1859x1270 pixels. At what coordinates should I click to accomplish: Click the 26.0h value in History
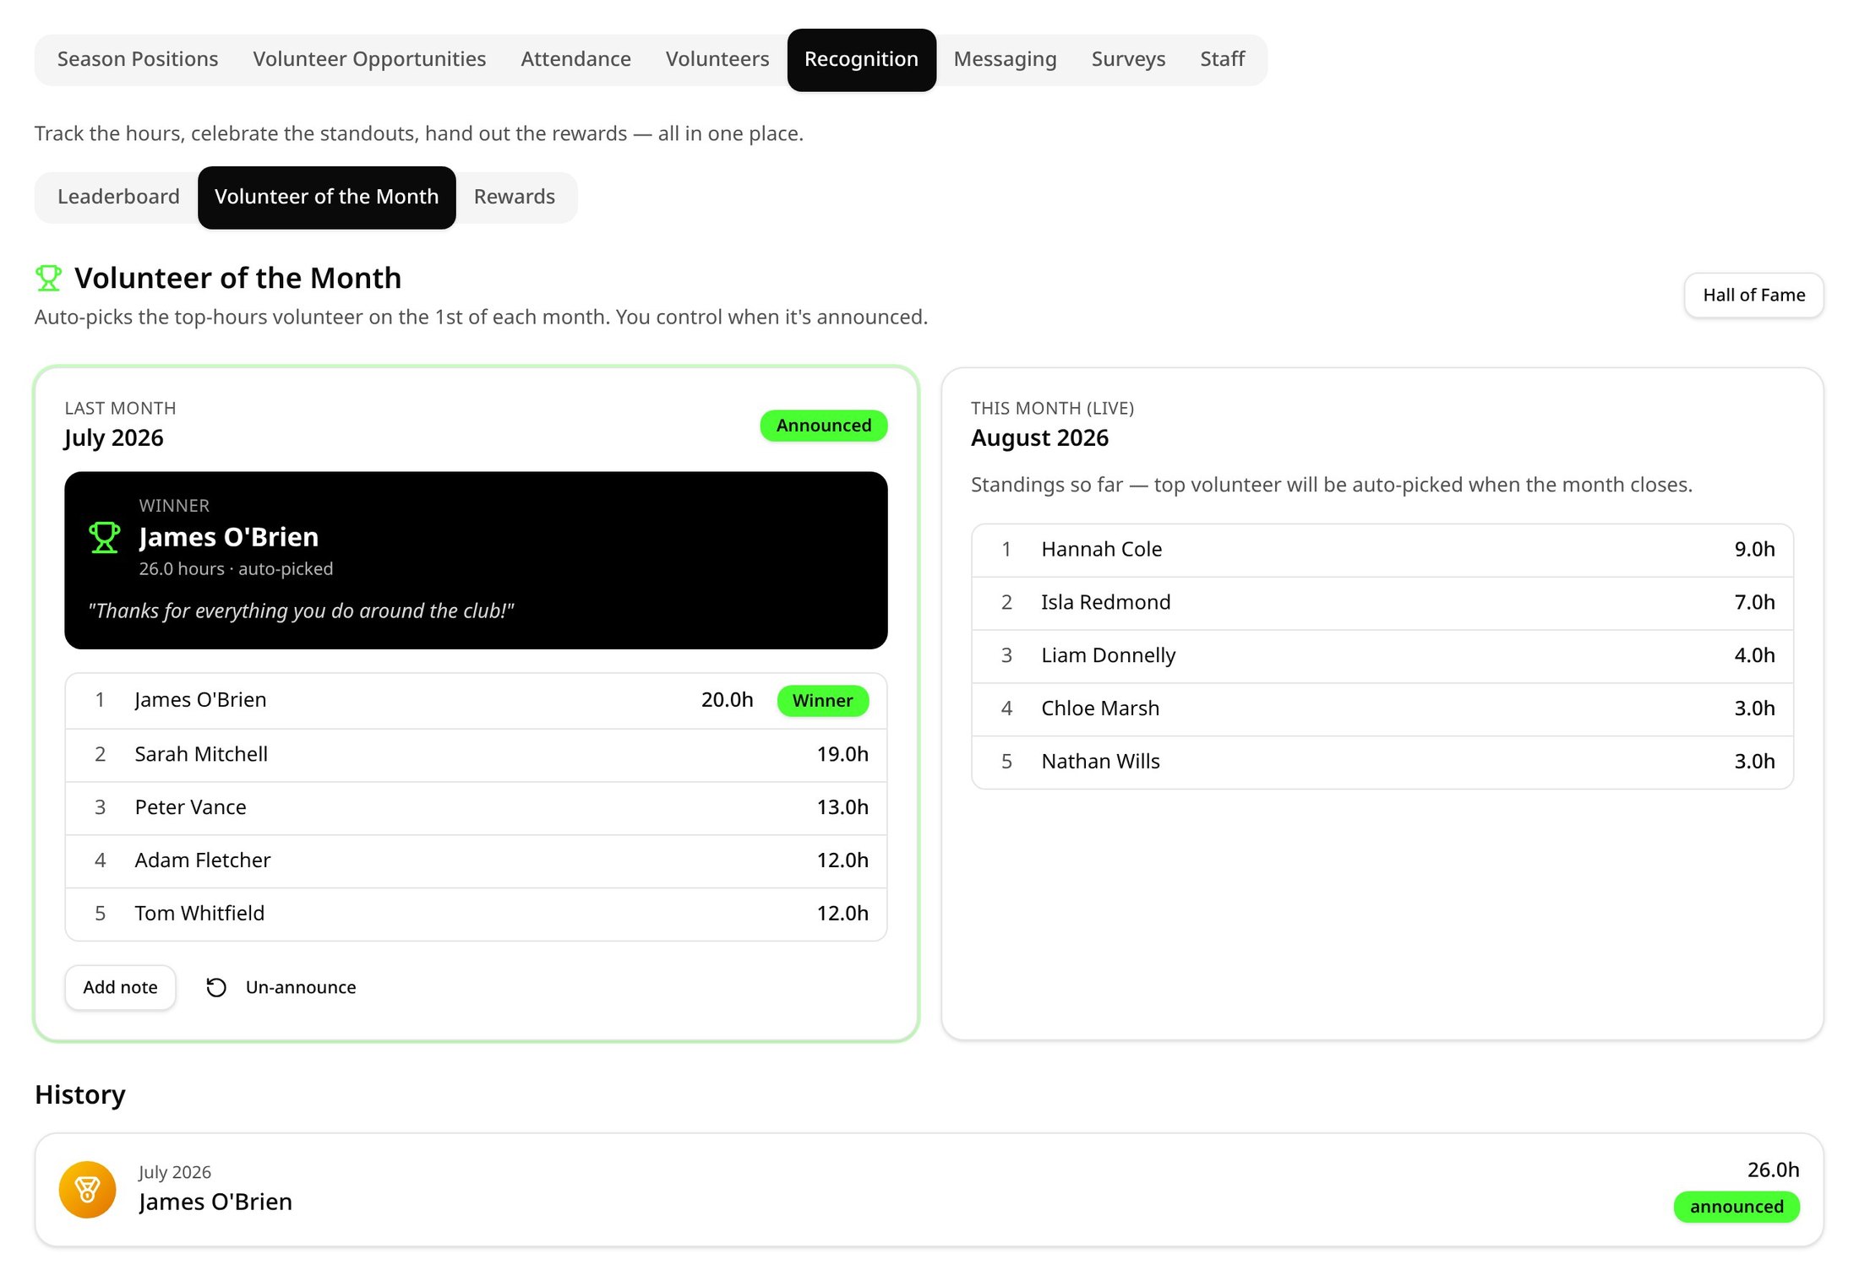point(1773,1170)
